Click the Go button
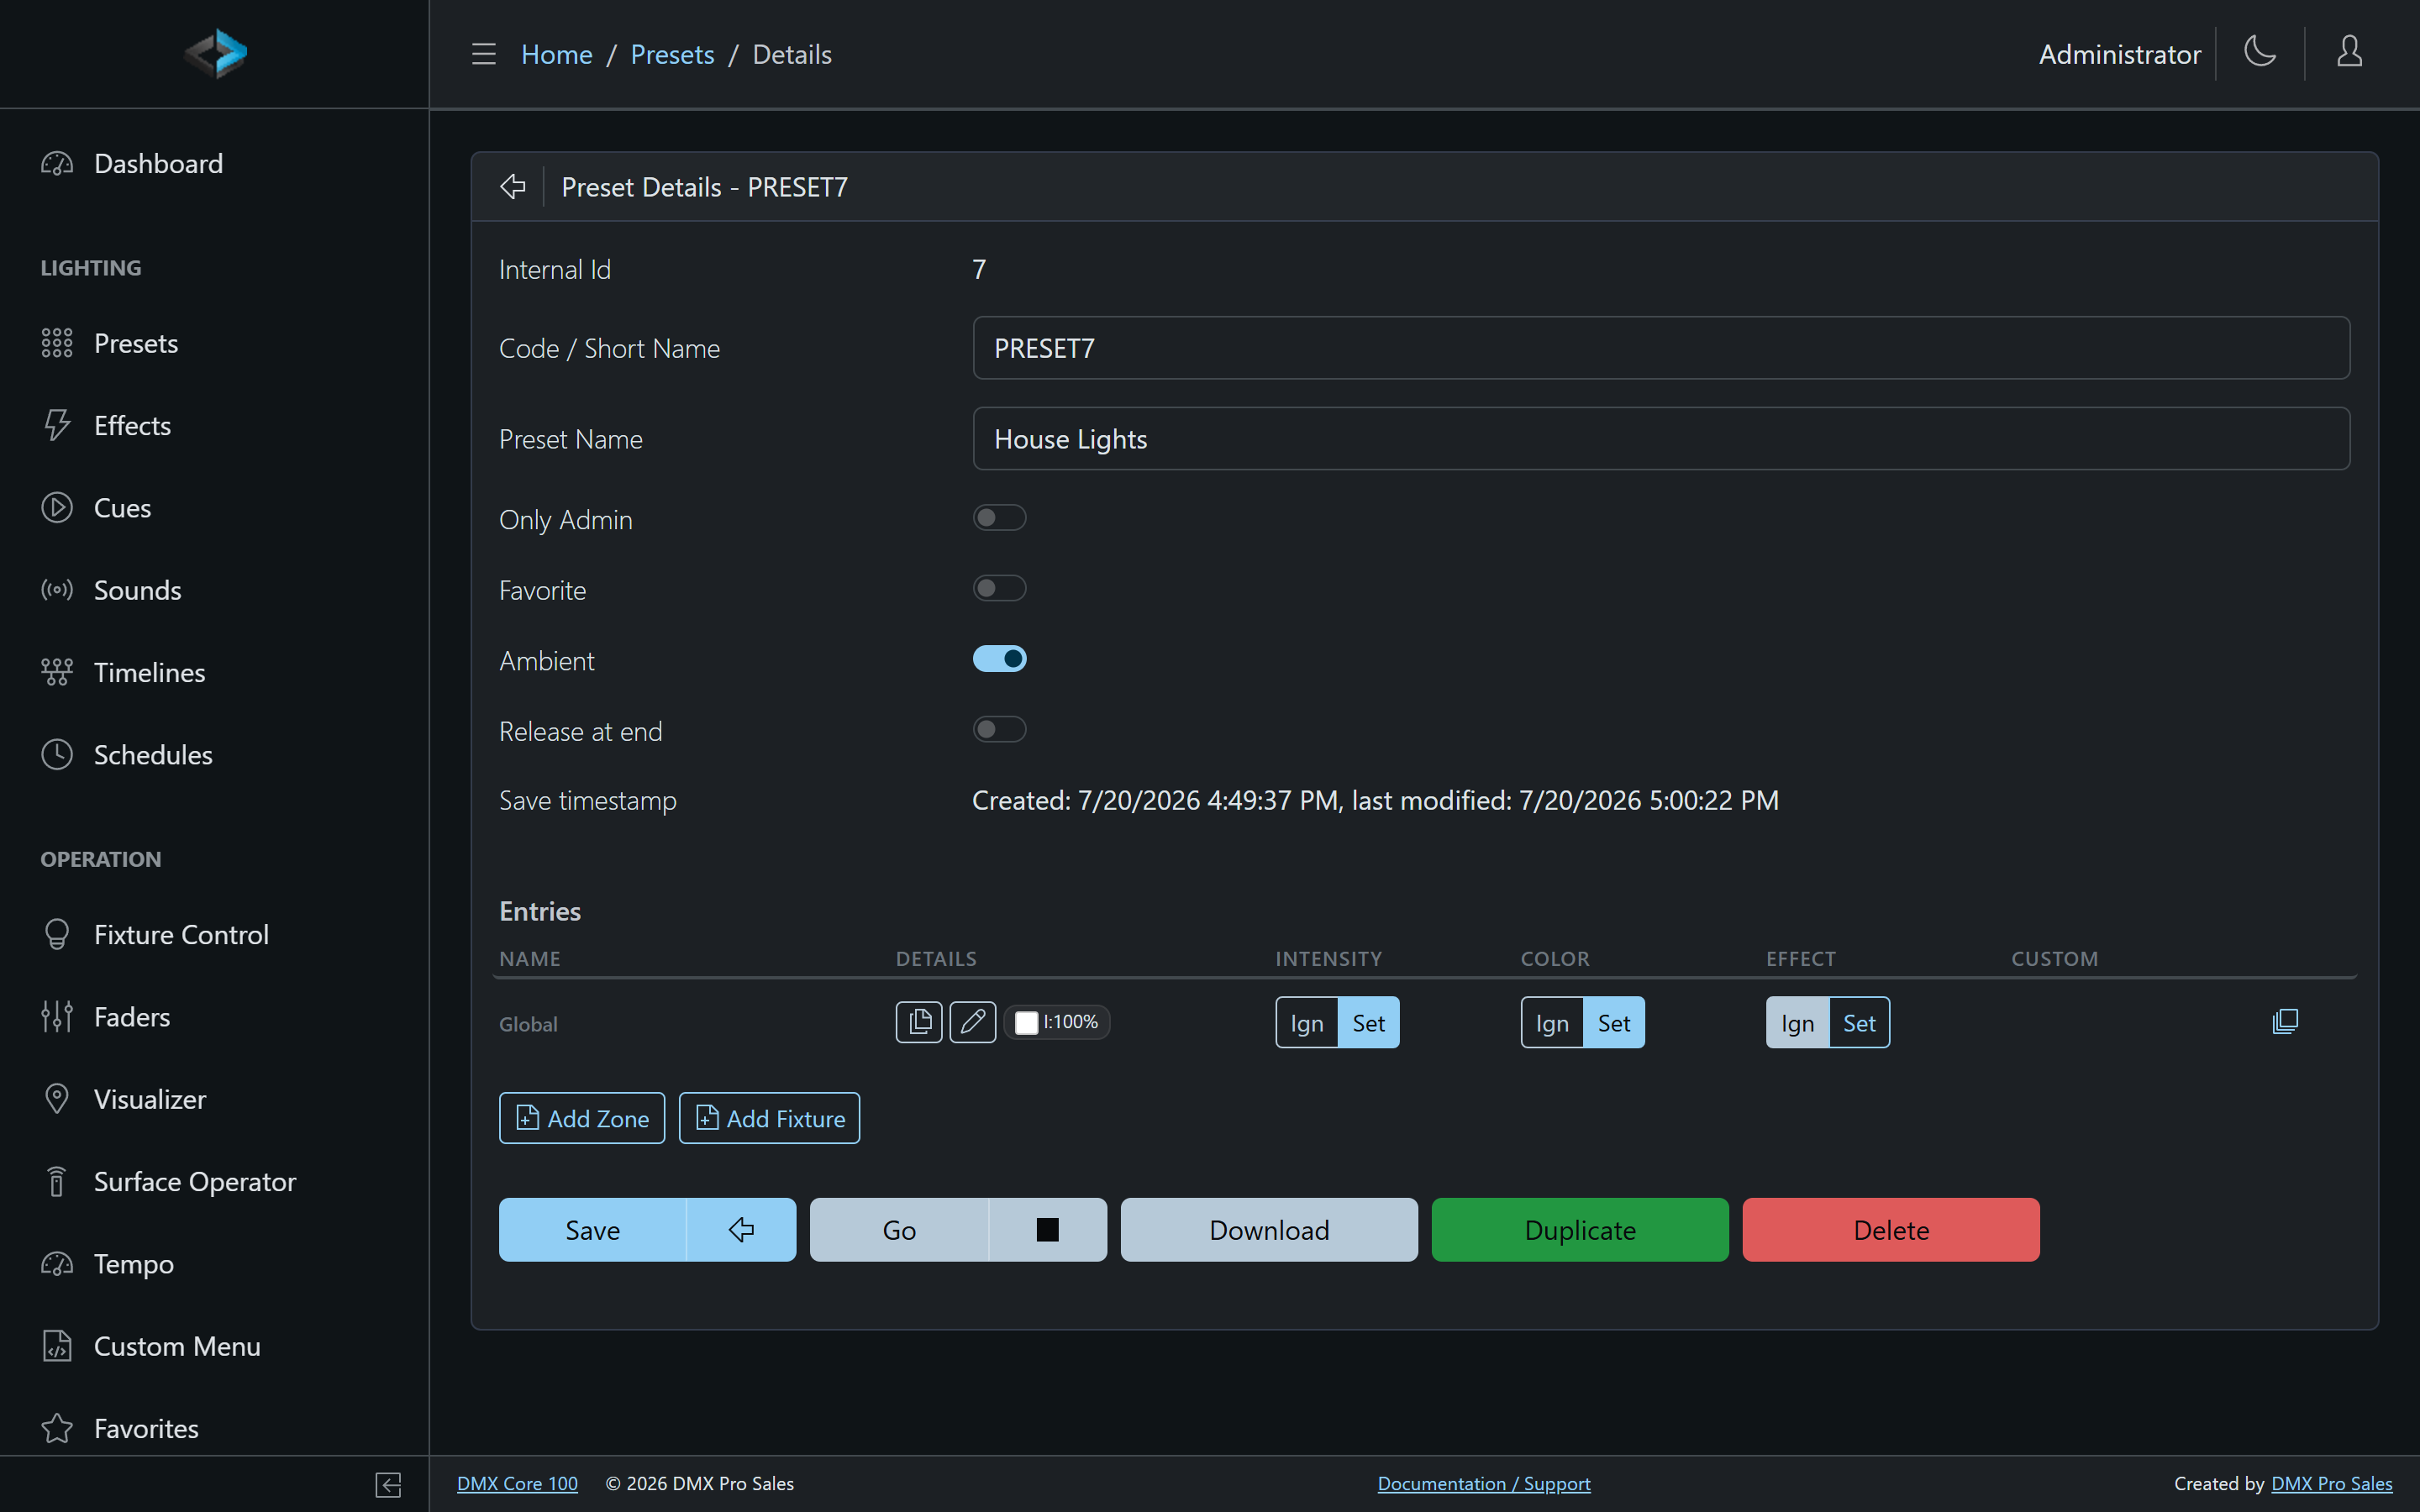2420x1512 pixels. pos(899,1230)
